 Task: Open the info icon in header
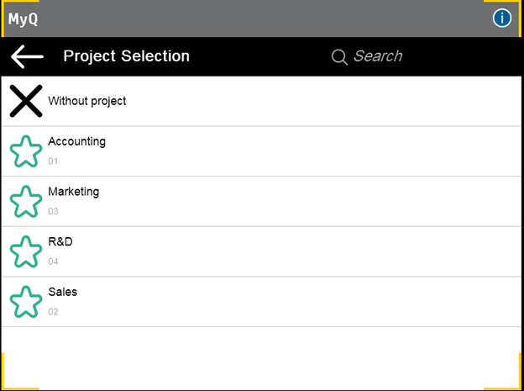click(502, 18)
